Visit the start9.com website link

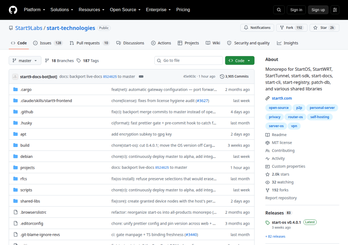(x=282, y=98)
